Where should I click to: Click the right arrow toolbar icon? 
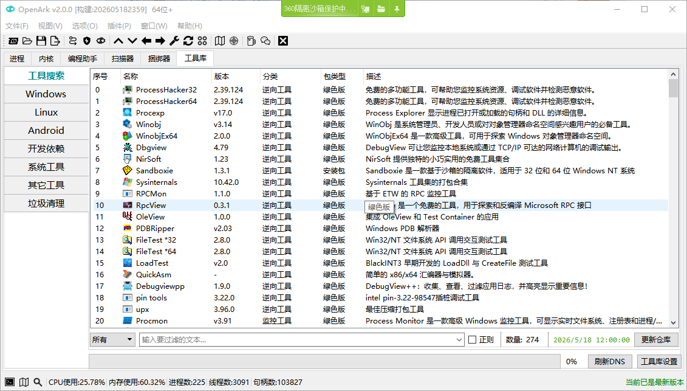point(160,41)
